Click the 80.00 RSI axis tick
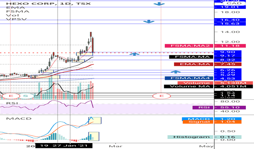The image size is (254, 149). pyautogui.click(x=230, y=102)
